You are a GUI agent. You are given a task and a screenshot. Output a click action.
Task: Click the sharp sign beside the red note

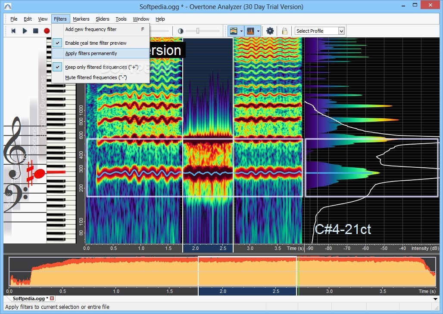[30, 173]
